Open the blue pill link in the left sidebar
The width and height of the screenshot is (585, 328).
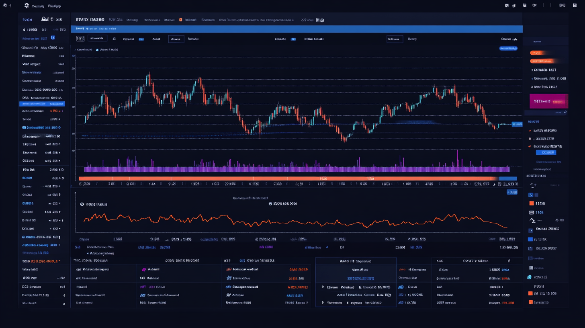pos(53,38)
